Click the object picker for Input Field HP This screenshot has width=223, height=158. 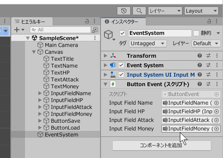point(217,112)
